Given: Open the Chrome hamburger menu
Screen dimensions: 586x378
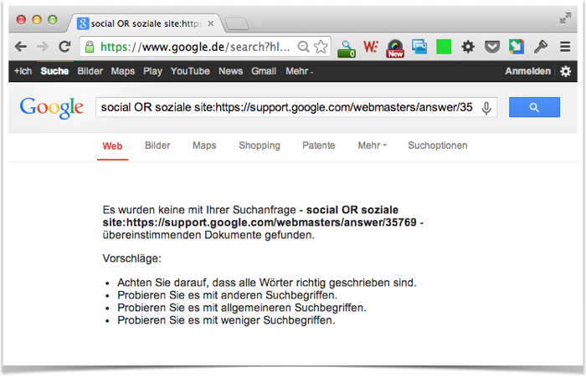Looking at the screenshot, I should [565, 47].
